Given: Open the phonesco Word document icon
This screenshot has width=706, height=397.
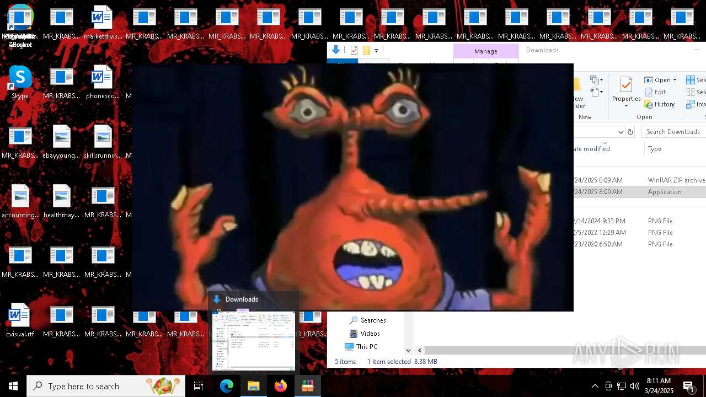Looking at the screenshot, I should (x=103, y=82).
